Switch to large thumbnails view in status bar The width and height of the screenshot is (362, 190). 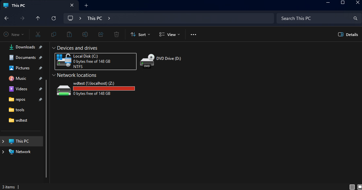[359, 187]
